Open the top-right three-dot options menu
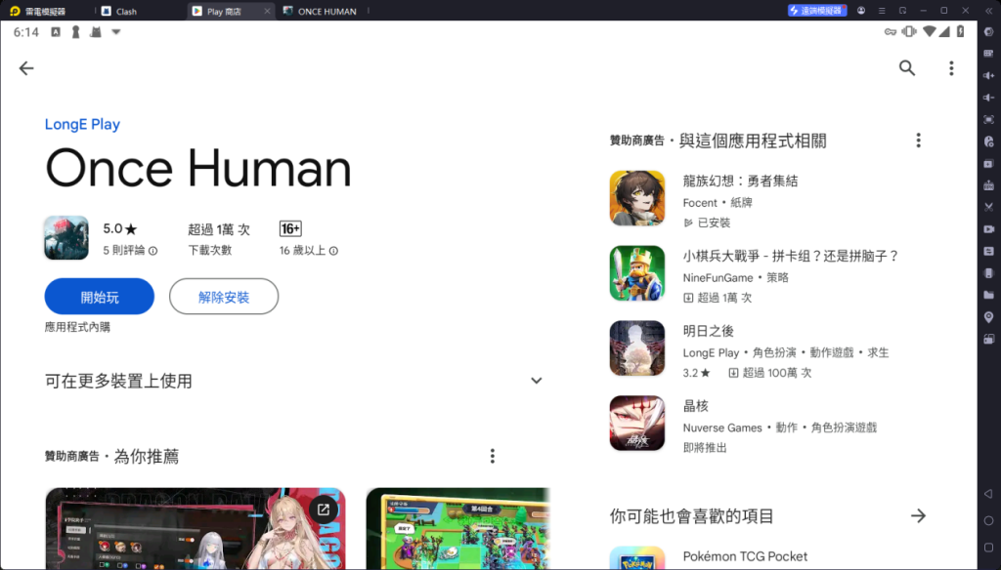This screenshot has width=1001, height=570. [950, 68]
